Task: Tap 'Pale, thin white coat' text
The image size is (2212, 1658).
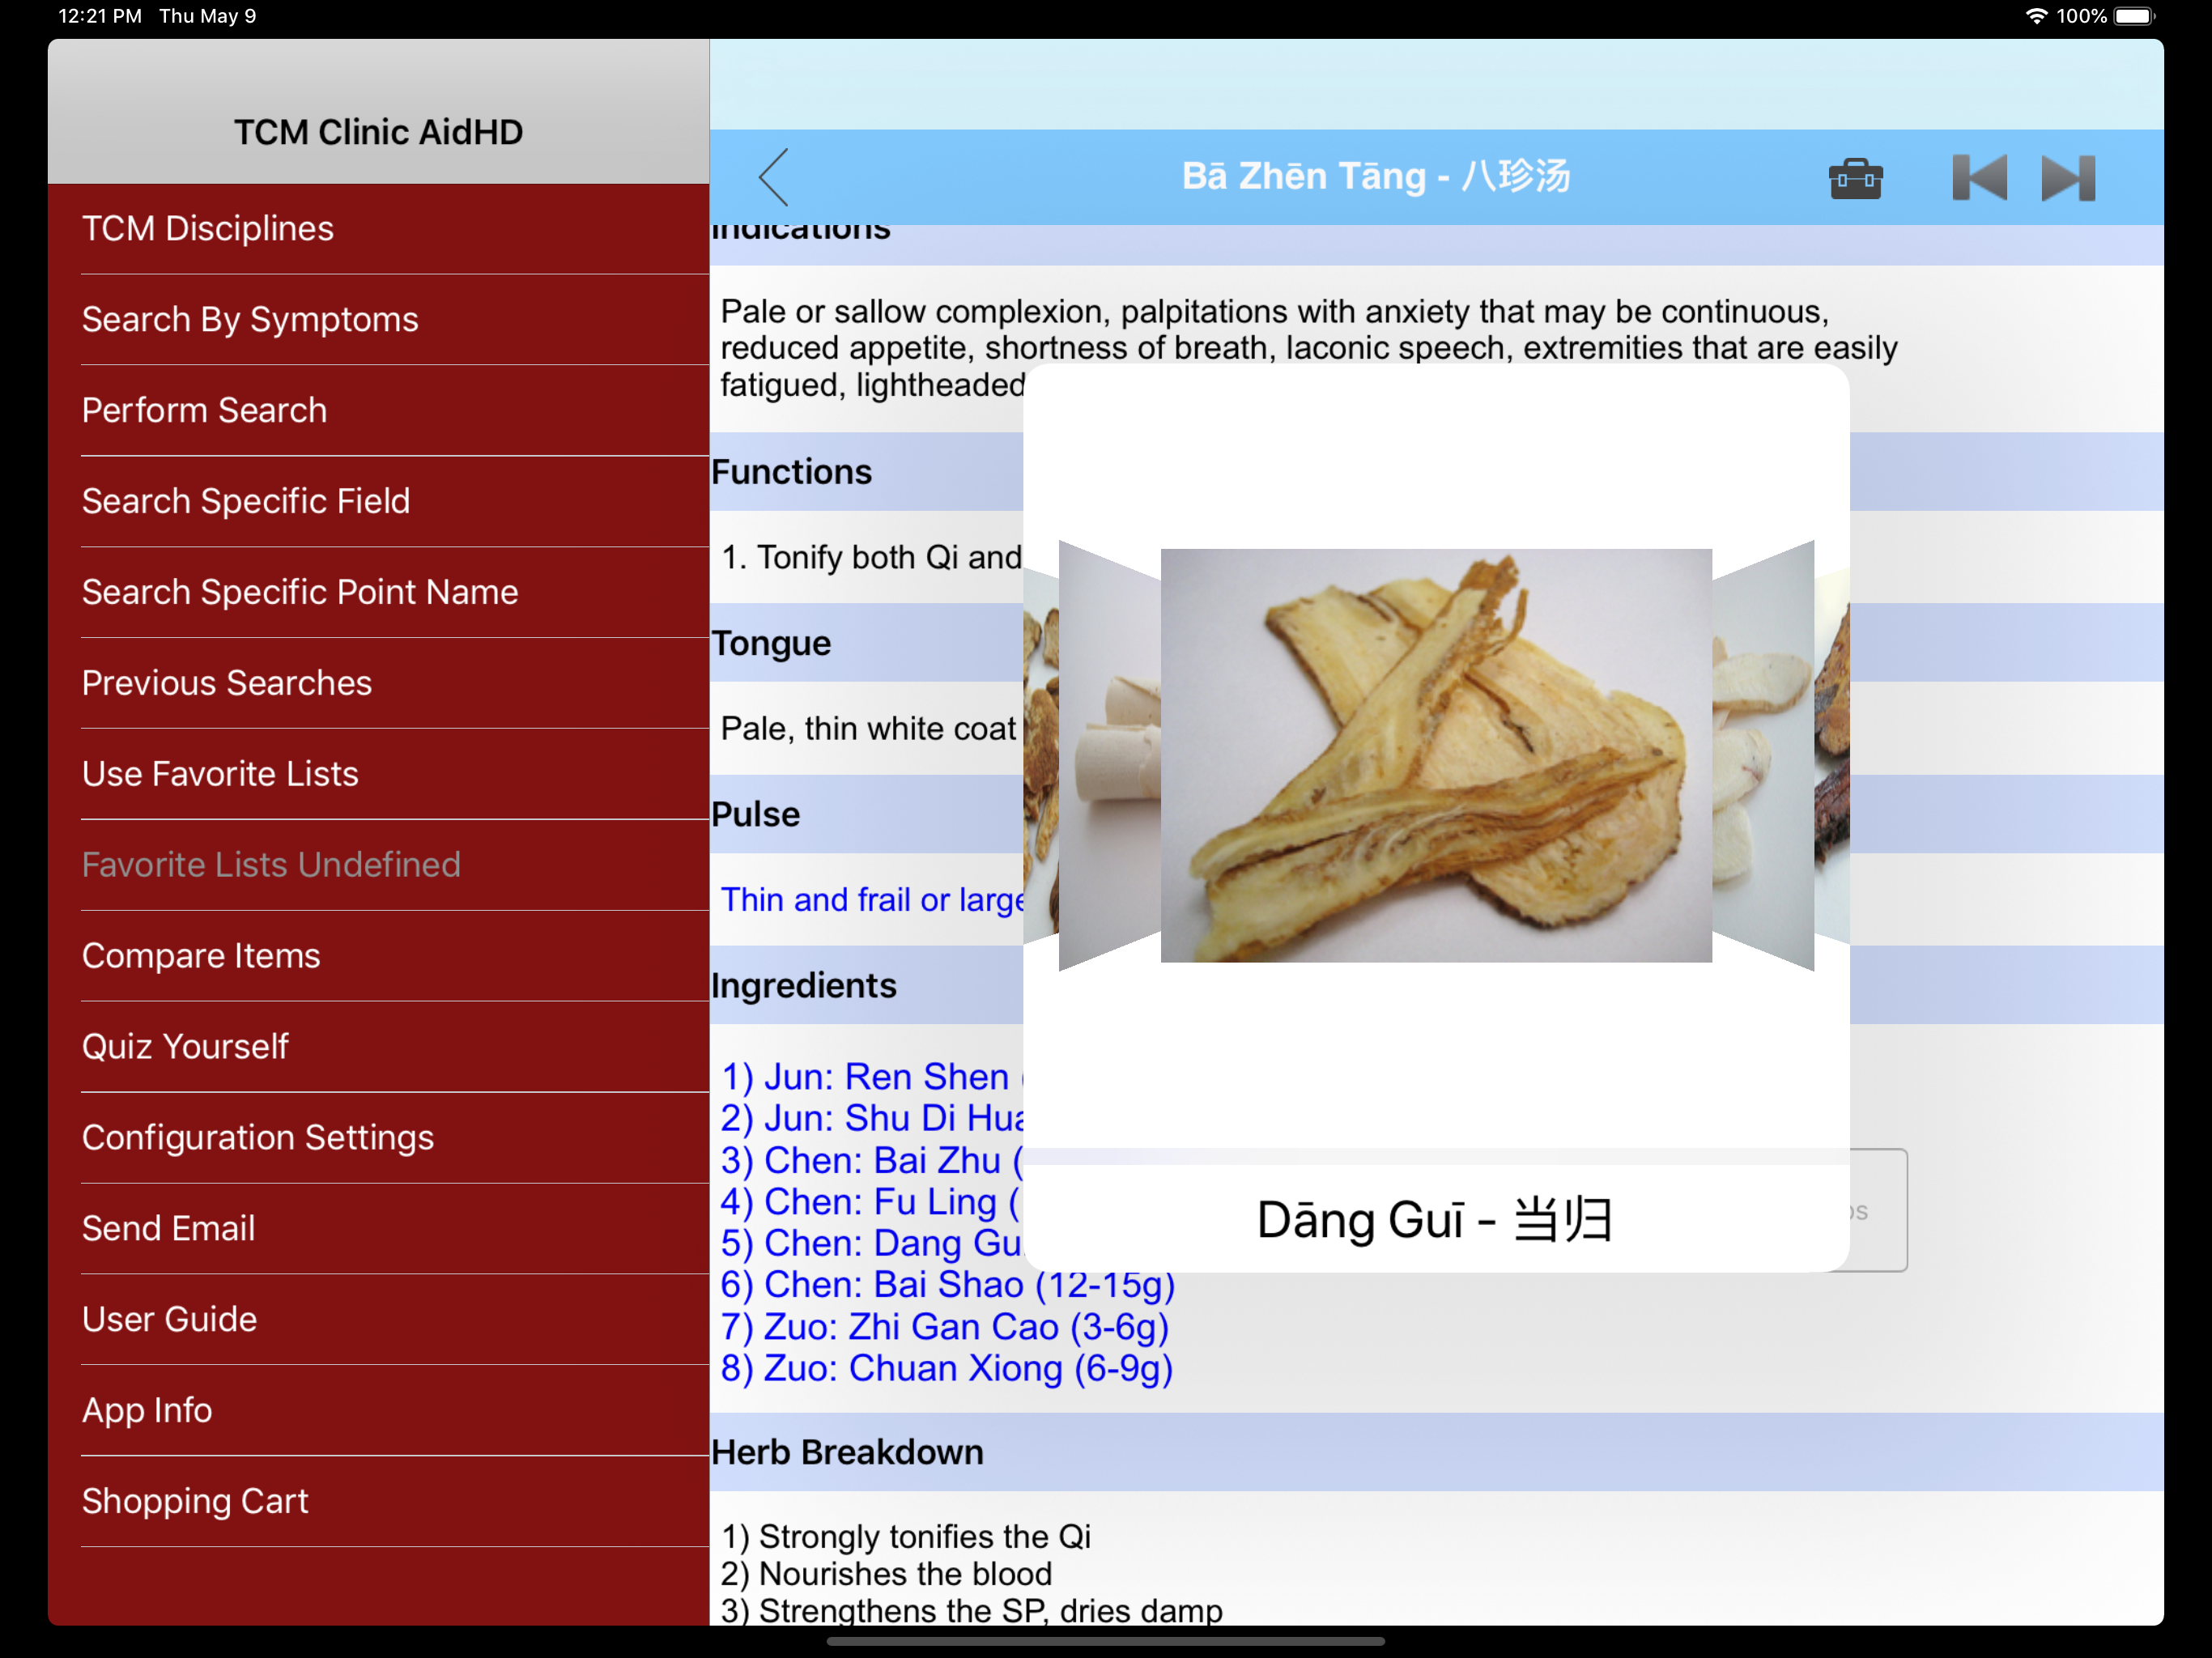Action: [868, 729]
